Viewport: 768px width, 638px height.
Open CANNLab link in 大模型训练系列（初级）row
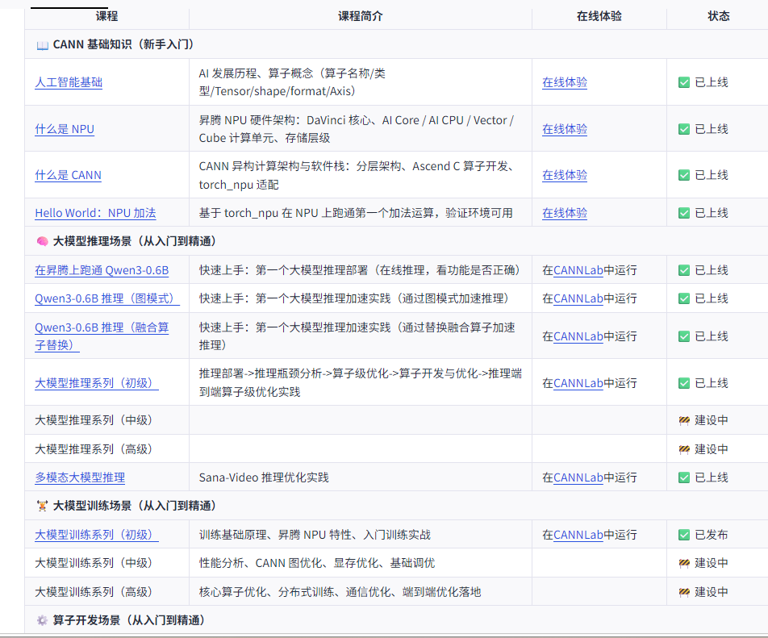[x=578, y=535]
